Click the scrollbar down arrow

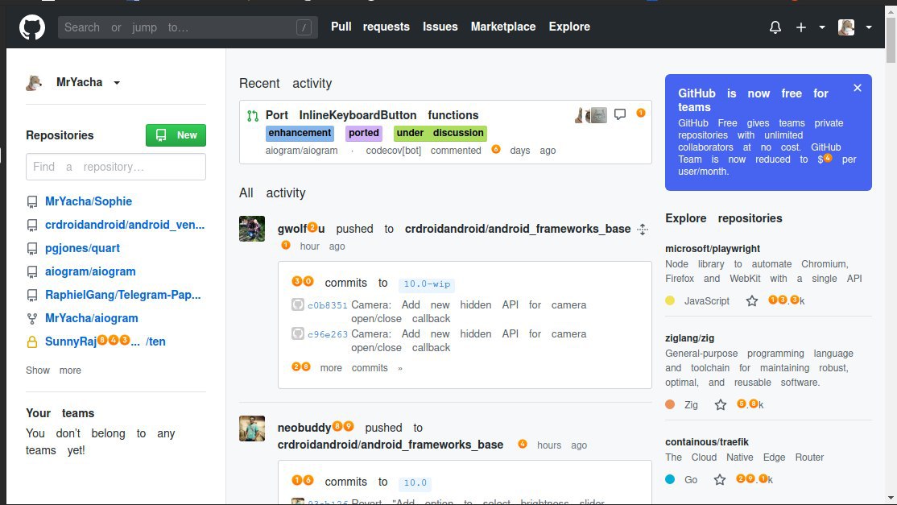pyautogui.click(x=891, y=498)
